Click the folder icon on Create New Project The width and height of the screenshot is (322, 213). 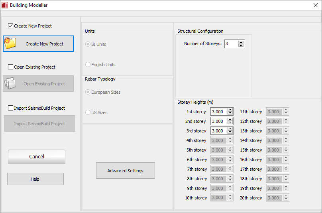pyautogui.click(x=10, y=43)
